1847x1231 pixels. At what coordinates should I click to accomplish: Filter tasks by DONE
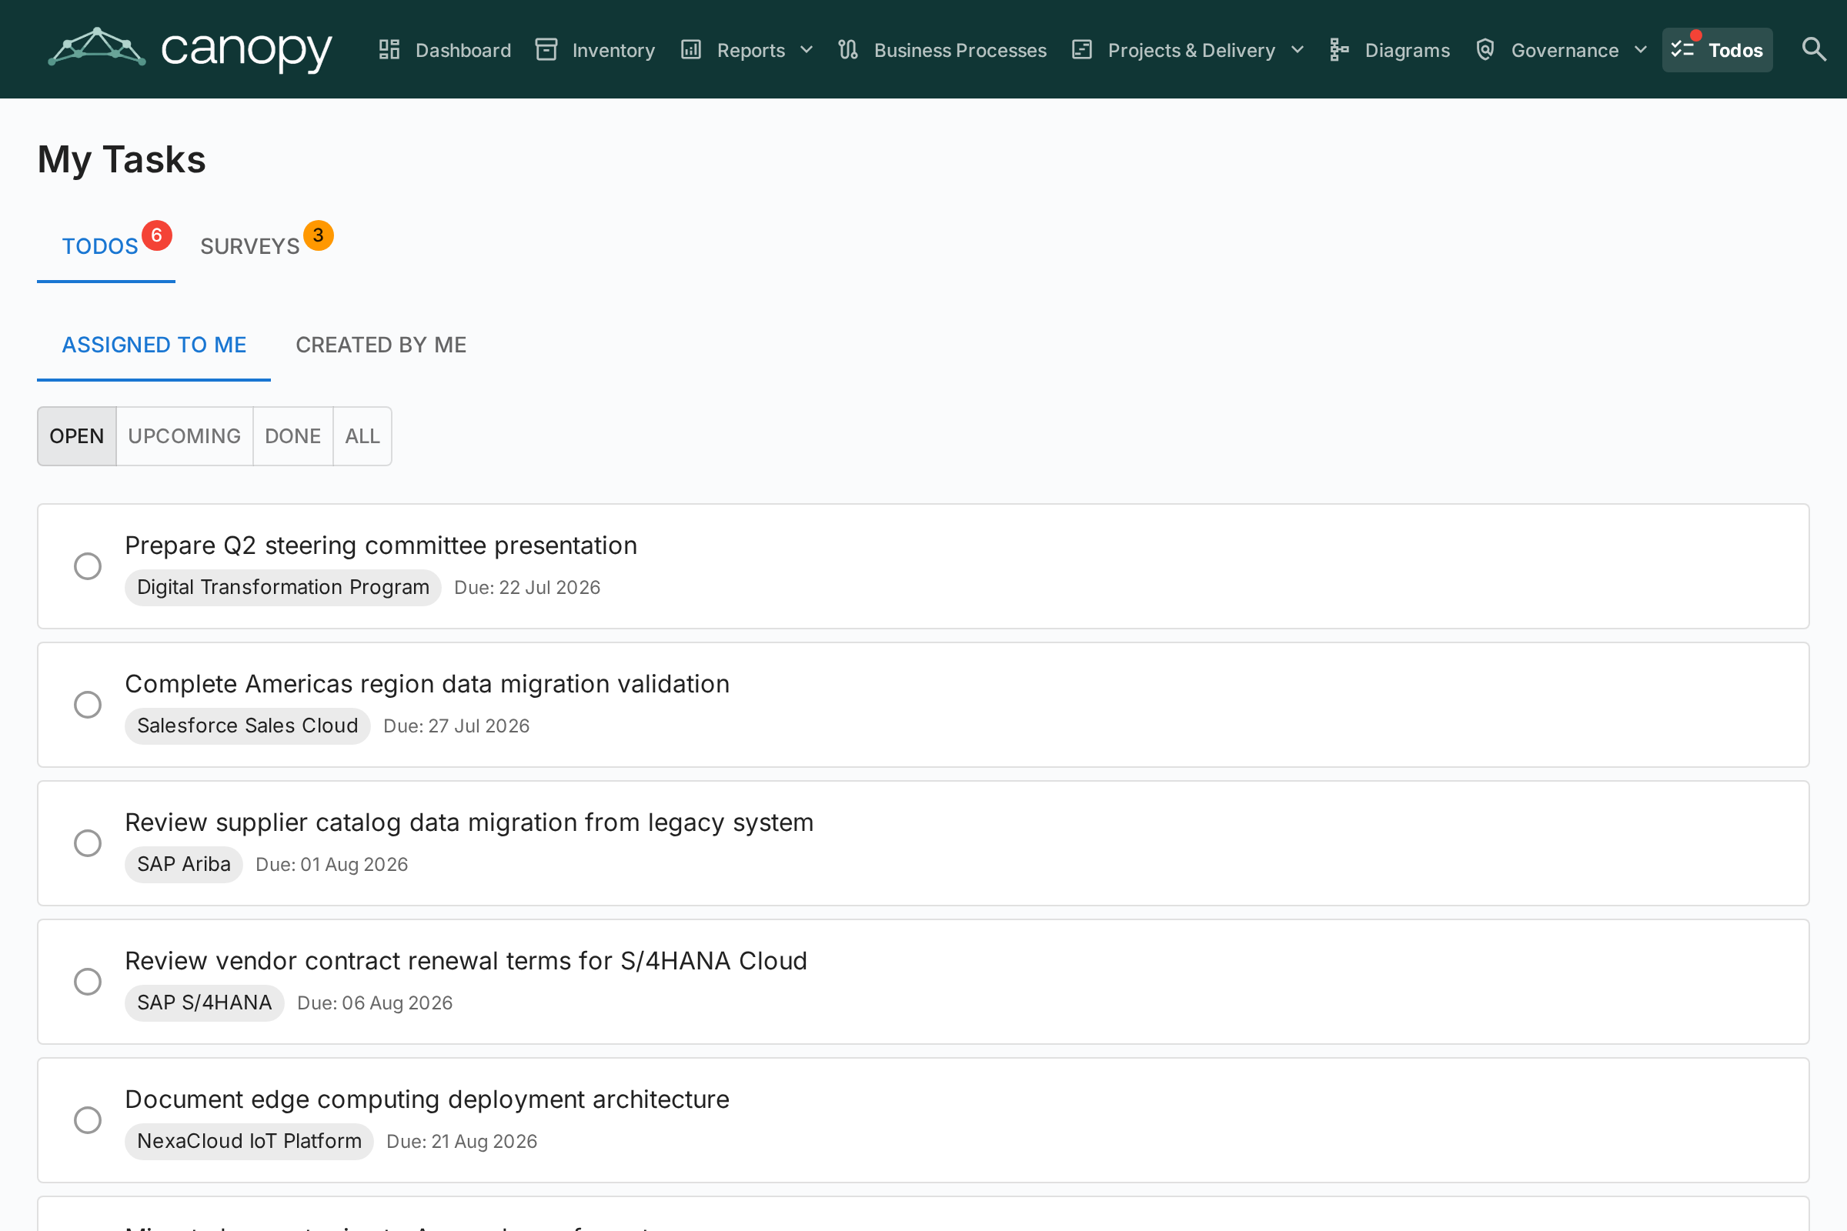point(293,435)
